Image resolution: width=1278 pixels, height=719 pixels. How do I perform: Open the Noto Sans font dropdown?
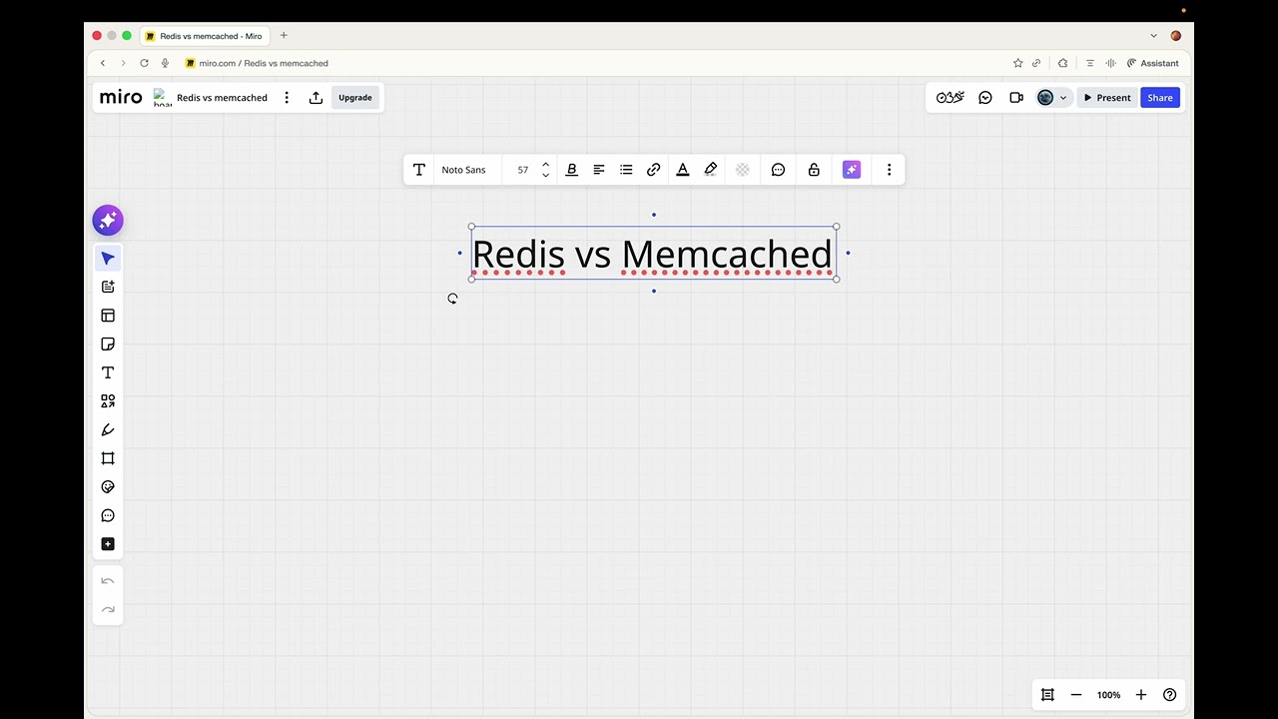click(x=463, y=170)
